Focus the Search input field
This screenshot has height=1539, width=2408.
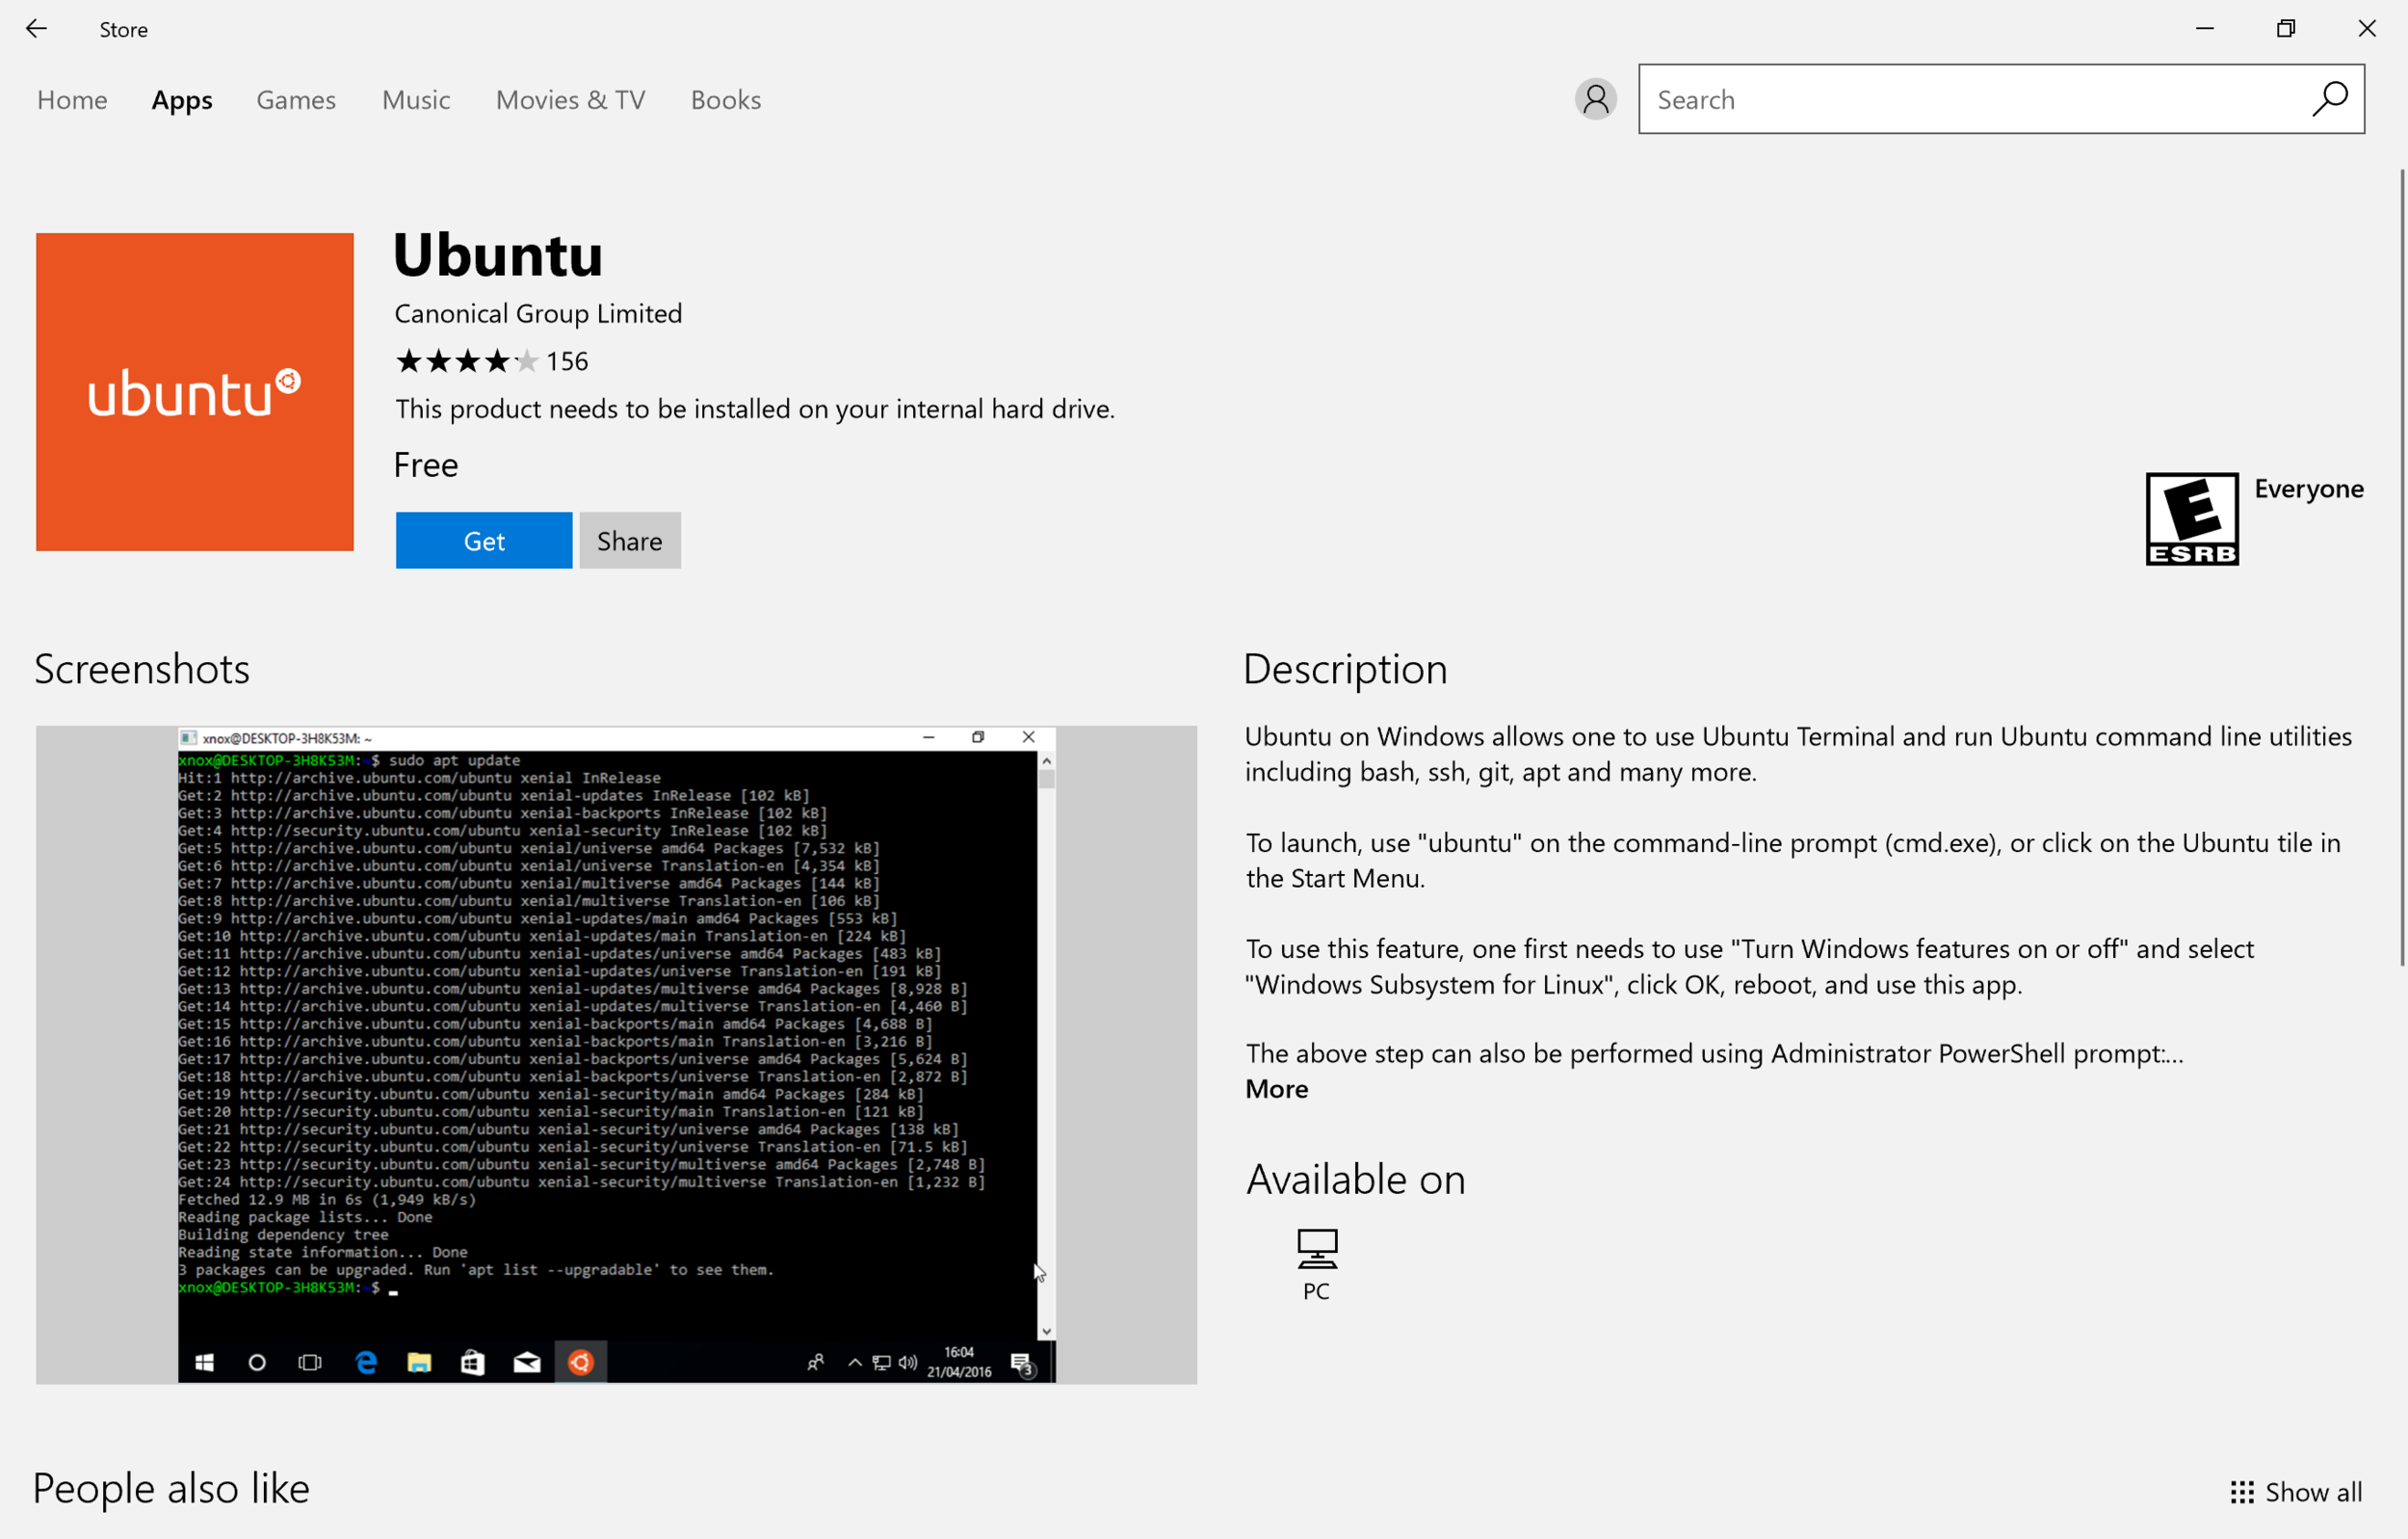2001,99
